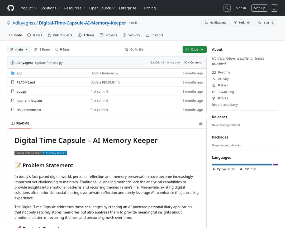
Task: Open the command palette icon top right
Action: [x=274, y=8]
